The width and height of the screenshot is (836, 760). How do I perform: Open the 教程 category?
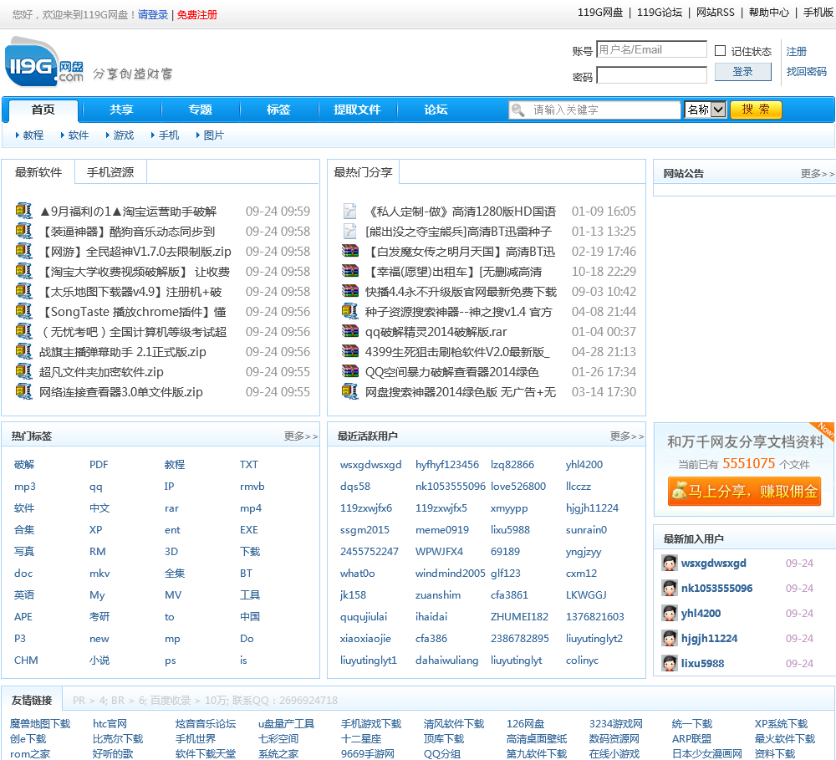33,135
